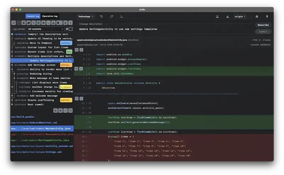Image resolution: width=284 pixels, height=175 pixels.
Task: Select Multiple descriptions per Sett… commit
Action: [42, 56]
